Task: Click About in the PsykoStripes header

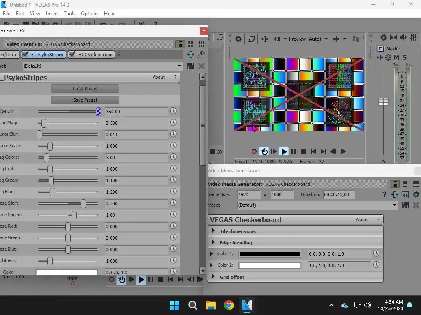Action: 159,77
